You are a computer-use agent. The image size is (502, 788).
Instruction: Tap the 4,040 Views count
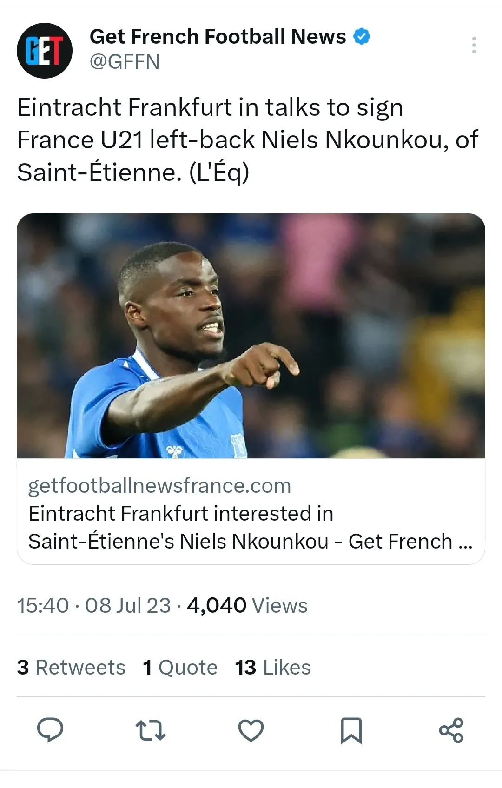(x=247, y=606)
